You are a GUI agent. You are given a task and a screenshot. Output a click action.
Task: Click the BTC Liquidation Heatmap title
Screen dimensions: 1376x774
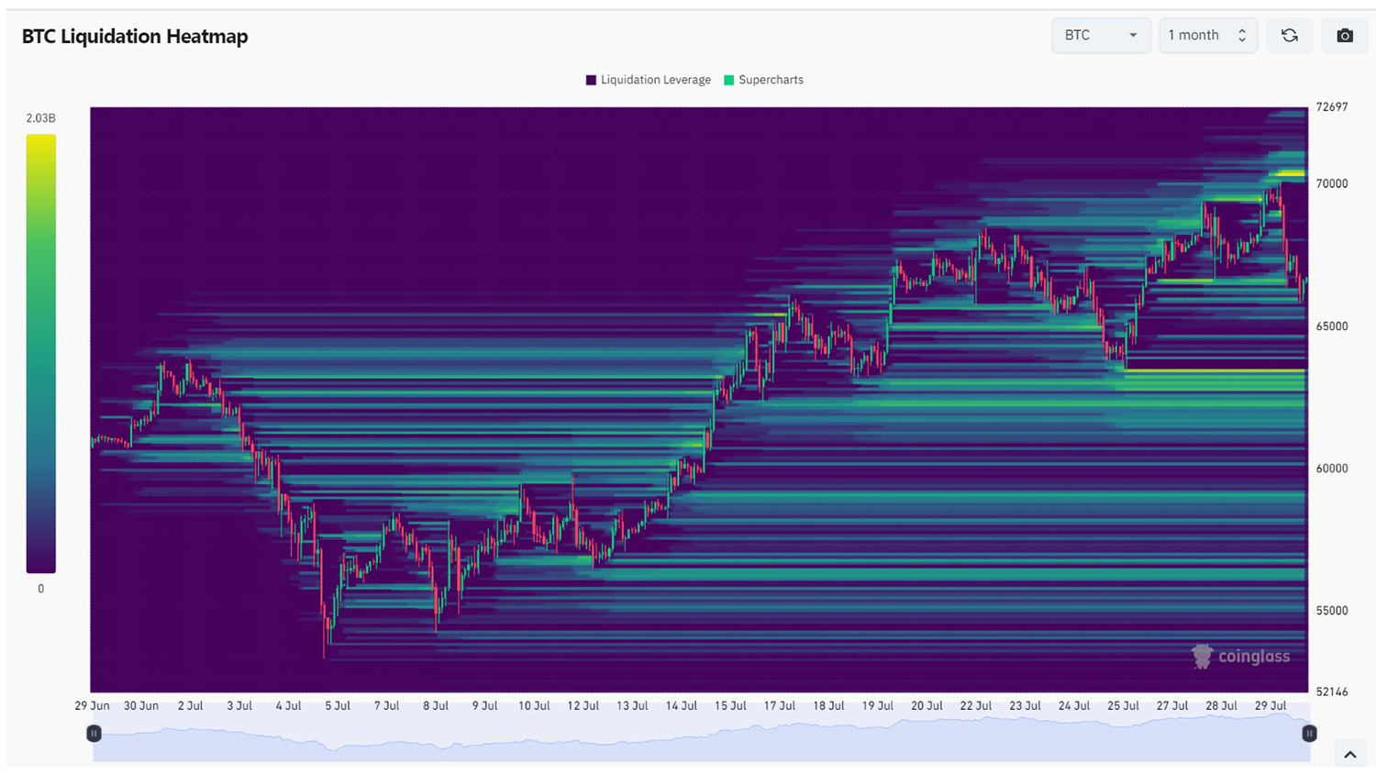(x=135, y=37)
